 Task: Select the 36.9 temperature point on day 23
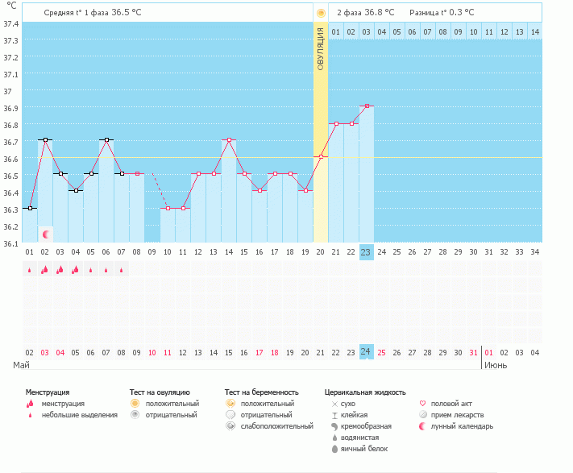(x=366, y=106)
